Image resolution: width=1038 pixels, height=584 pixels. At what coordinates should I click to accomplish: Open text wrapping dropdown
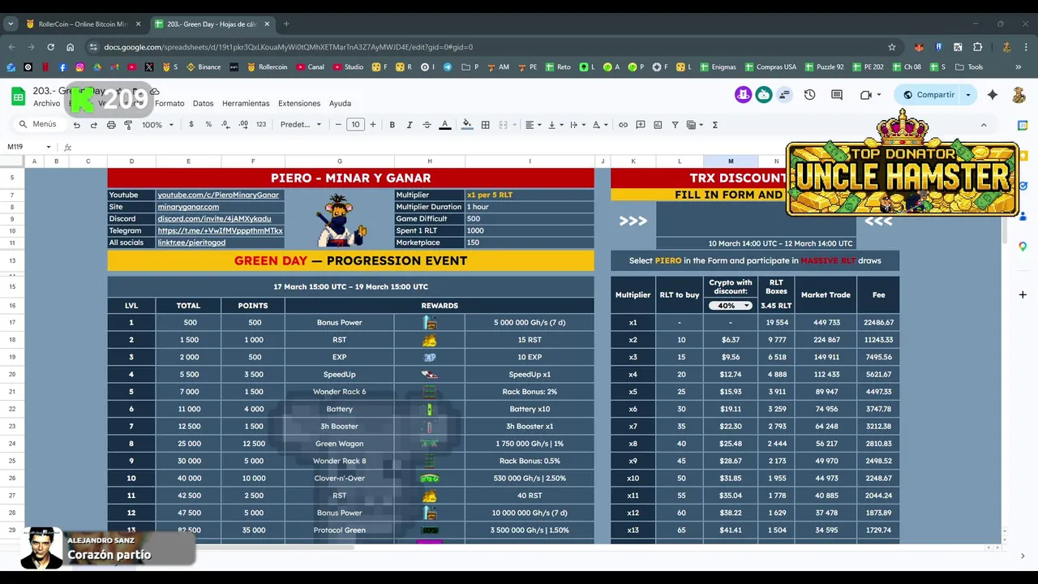577,125
